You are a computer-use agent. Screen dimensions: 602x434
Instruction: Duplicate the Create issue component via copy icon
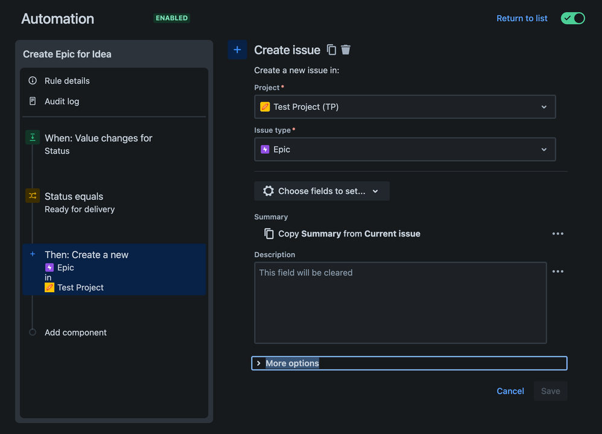[331, 50]
